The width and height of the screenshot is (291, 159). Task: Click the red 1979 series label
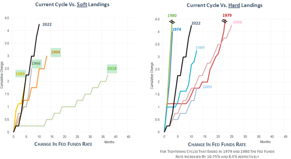(x=227, y=15)
